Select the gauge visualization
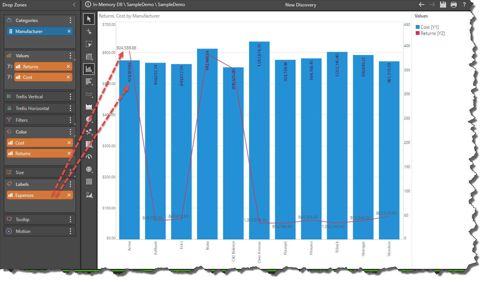Viewport: 486px width, 283px height. 89,157
